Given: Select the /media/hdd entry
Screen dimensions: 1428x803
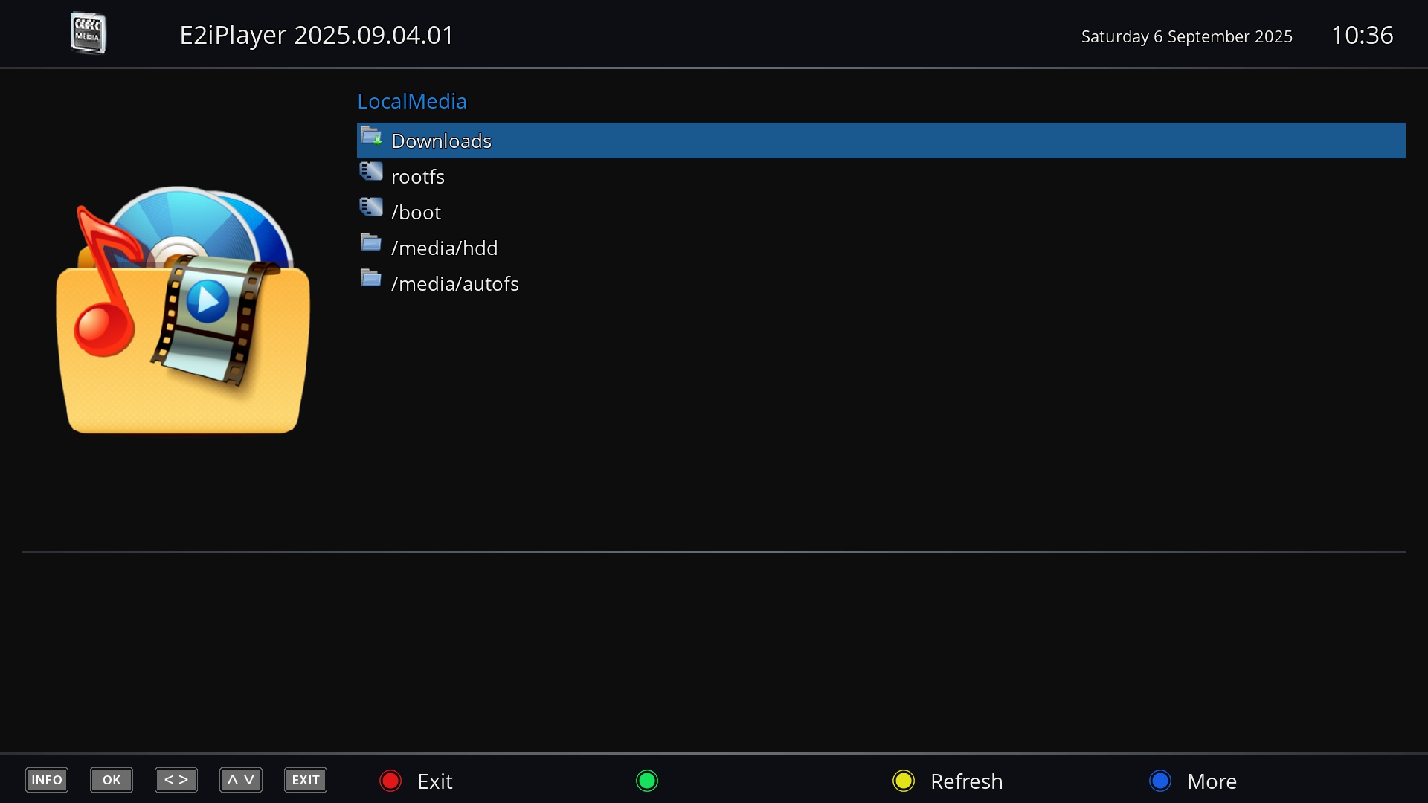Looking at the screenshot, I should [445, 248].
